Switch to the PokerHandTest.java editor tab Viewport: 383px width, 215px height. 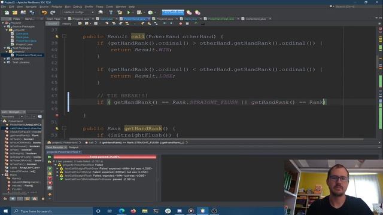pyautogui.click(x=221, y=19)
